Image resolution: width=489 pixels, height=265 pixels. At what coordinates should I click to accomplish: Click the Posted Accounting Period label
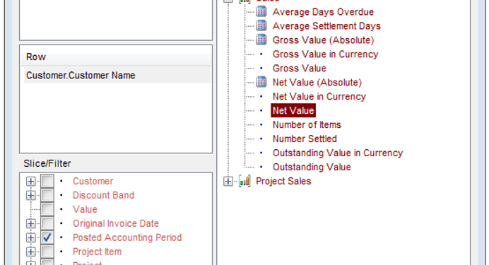[x=127, y=237]
